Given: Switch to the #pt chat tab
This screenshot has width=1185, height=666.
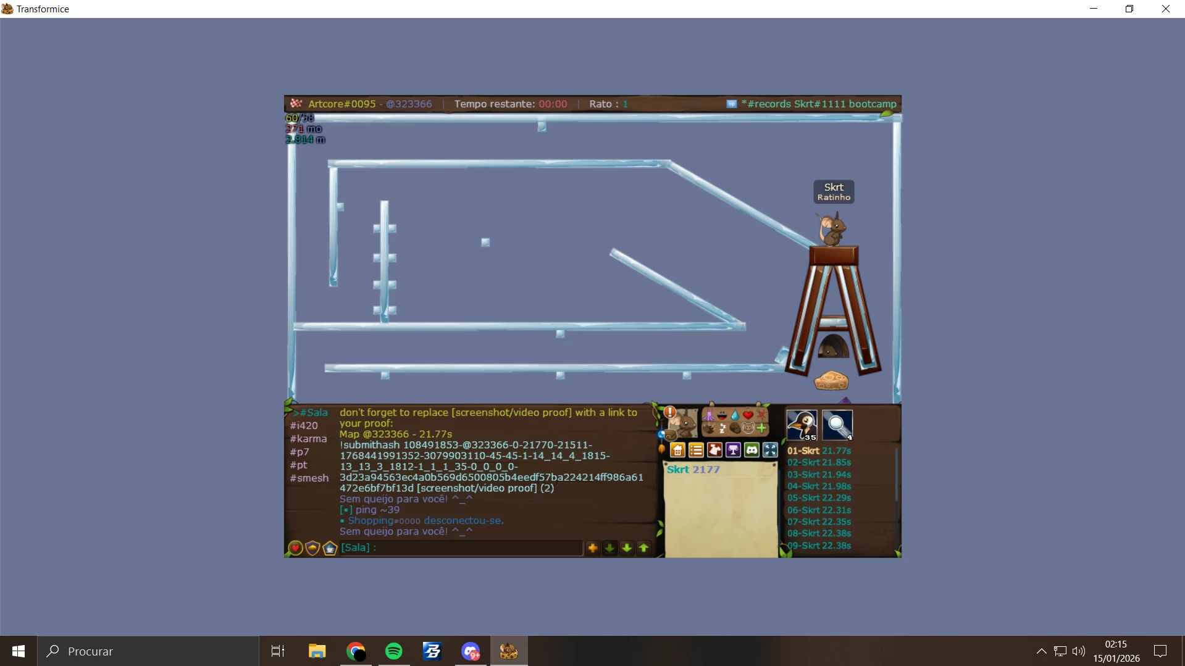Looking at the screenshot, I should click(298, 465).
